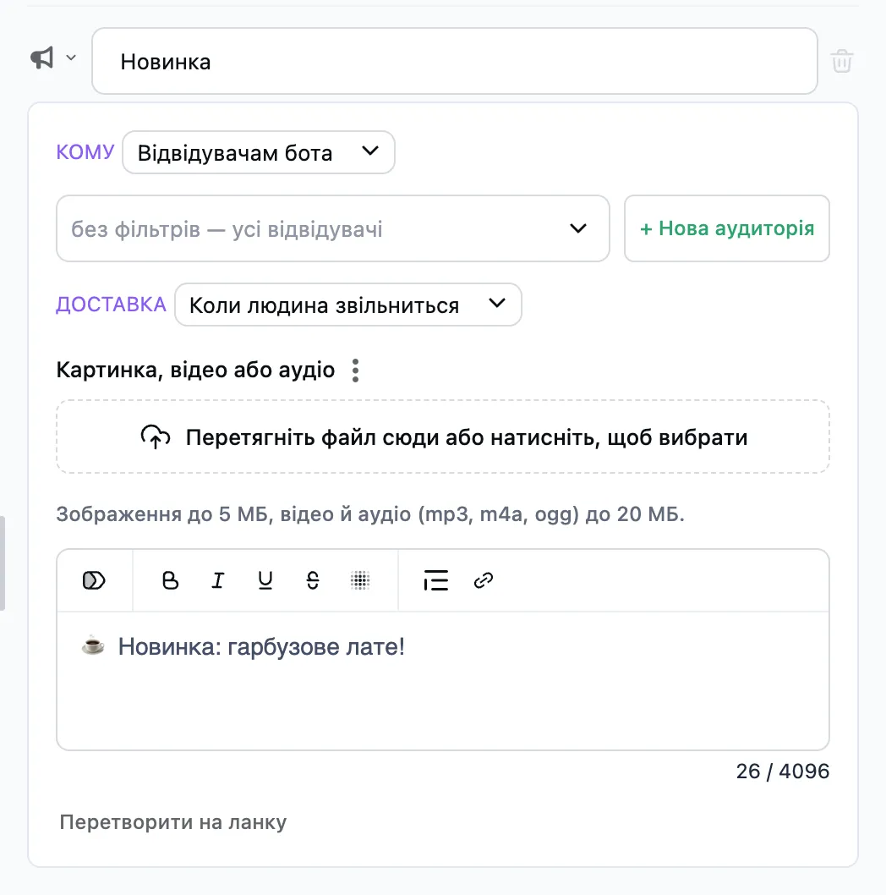Click the 26 / 4096 character counter
Image resolution: width=886 pixels, height=895 pixels.
pyautogui.click(x=783, y=771)
